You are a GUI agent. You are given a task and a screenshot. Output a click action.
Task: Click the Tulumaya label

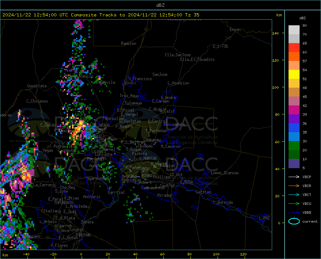pos(133,103)
